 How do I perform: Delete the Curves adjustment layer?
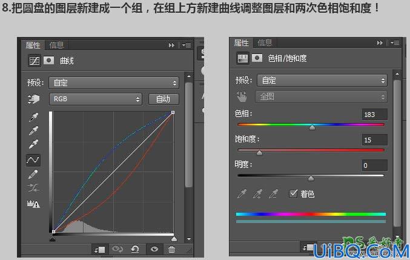(x=171, y=249)
